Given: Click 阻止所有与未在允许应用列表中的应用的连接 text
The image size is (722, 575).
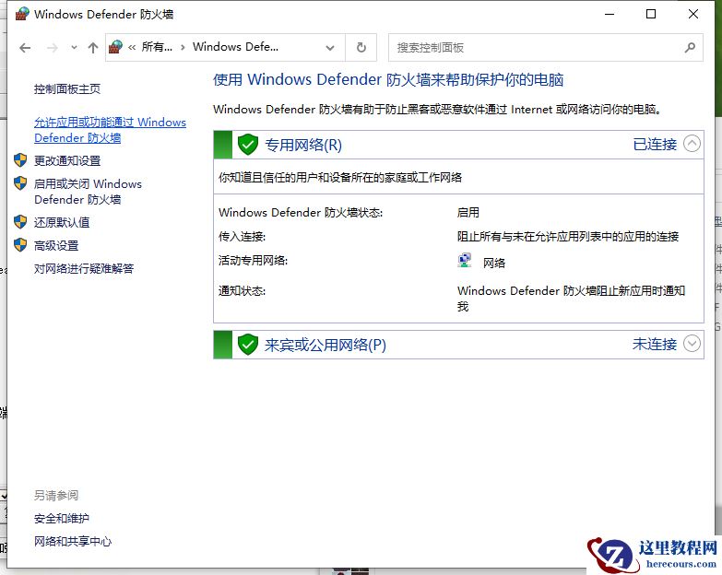Looking at the screenshot, I should pyautogui.click(x=568, y=237).
